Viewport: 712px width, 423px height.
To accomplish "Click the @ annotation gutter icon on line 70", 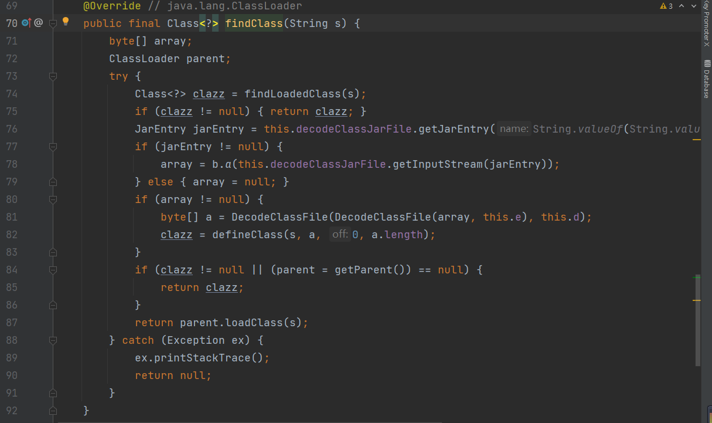I will click(x=39, y=23).
